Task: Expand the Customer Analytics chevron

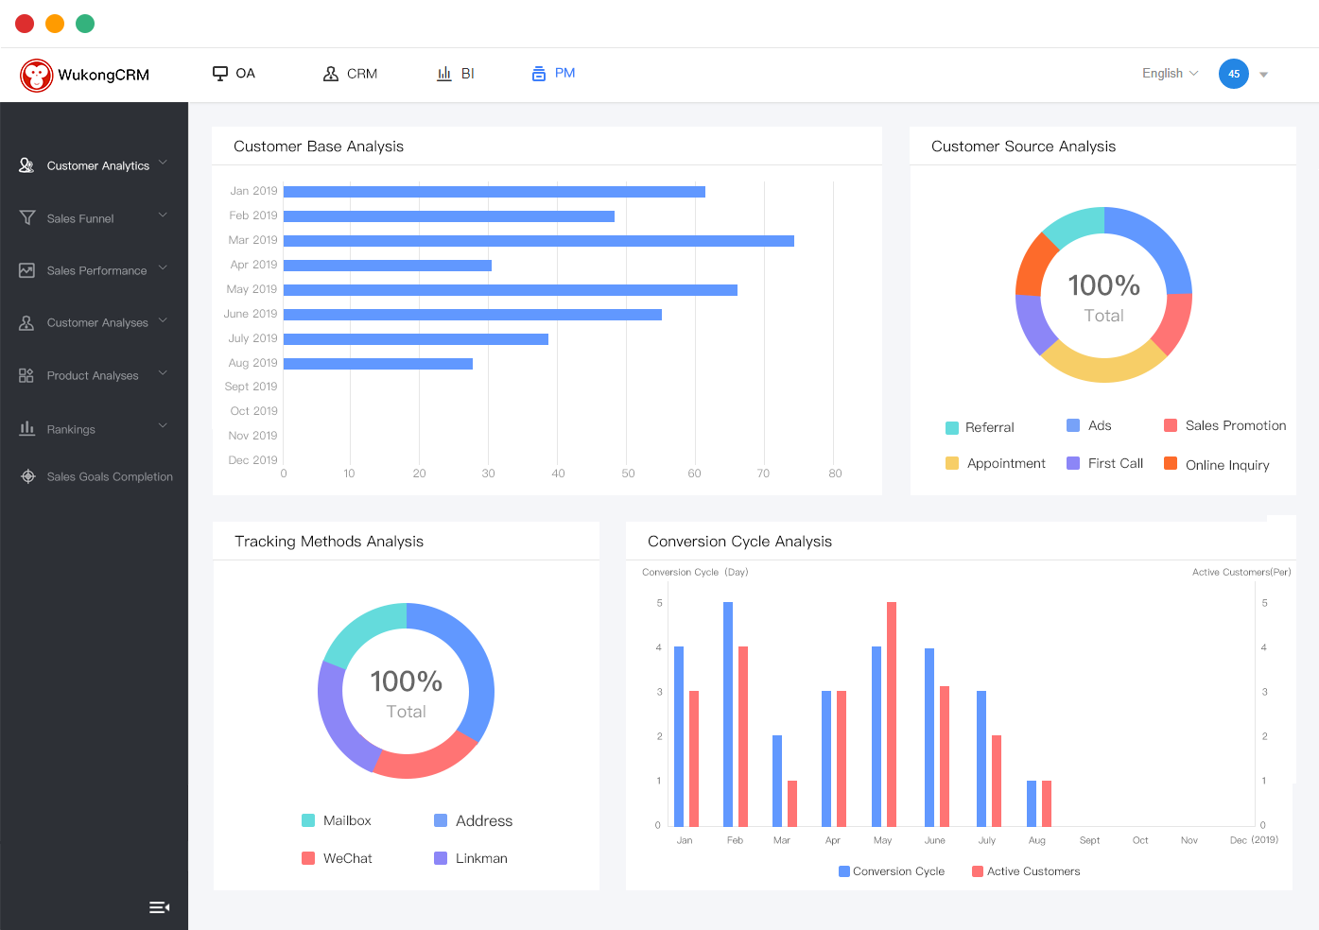Action: click(x=163, y=163)
